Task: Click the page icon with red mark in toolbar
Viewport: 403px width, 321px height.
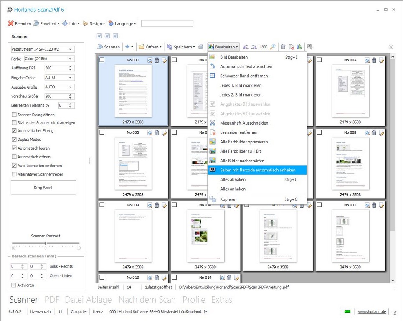Action: pos(291,47)
